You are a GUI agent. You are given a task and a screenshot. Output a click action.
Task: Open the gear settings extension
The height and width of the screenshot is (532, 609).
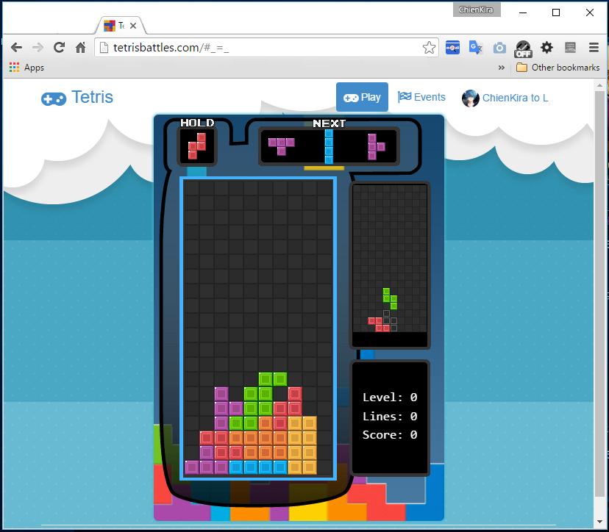pyautogui.click(x=547, y=47)
